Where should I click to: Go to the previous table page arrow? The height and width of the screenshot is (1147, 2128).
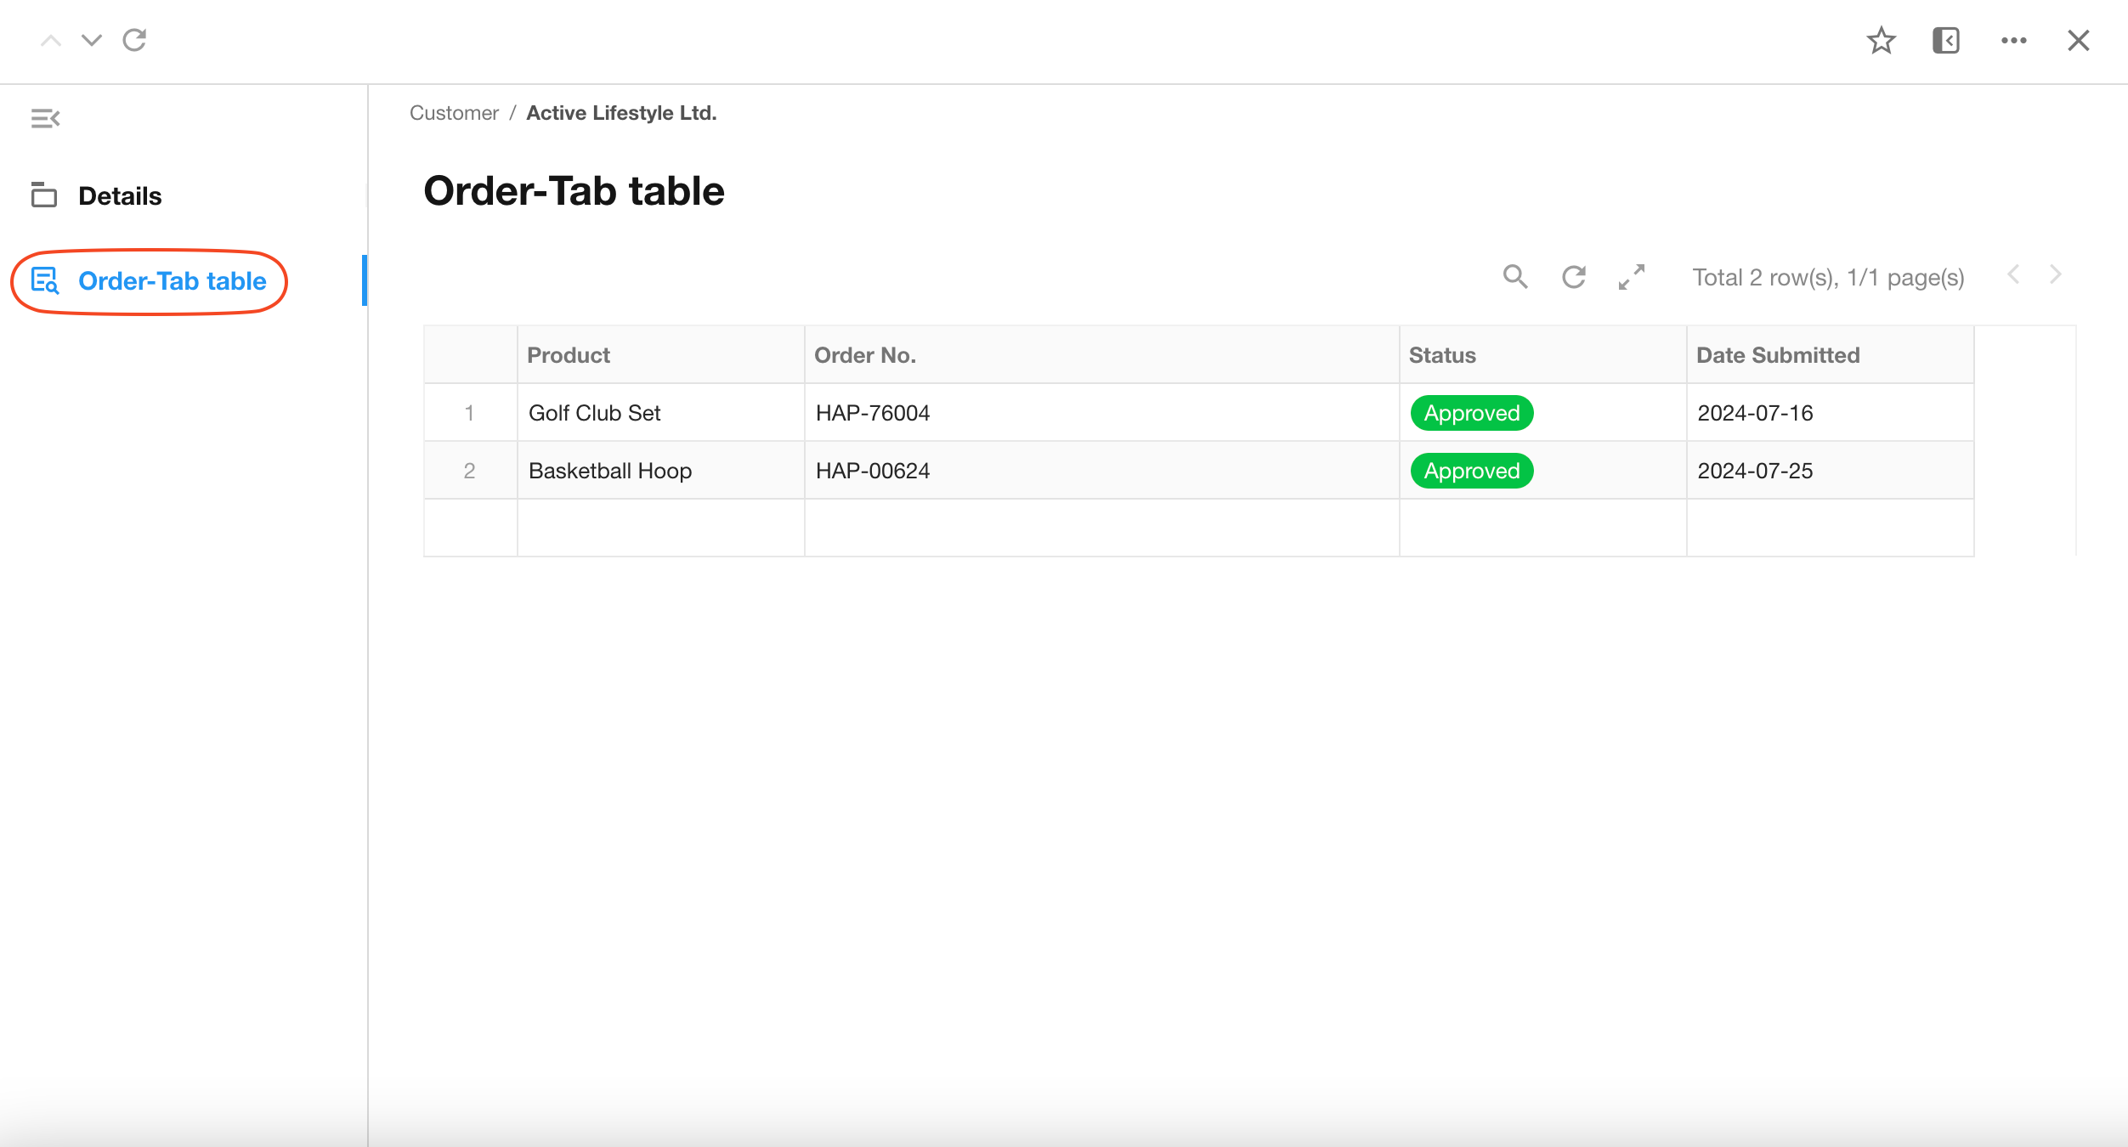point(2013,274)
